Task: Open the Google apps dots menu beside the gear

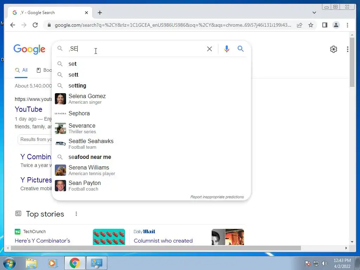Action: pyautogui.click(x=348, y=49)
